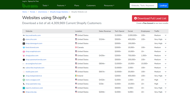Open the Features dropdown menu
Viewport: 190px width, 93px height.
coord(61,5)
